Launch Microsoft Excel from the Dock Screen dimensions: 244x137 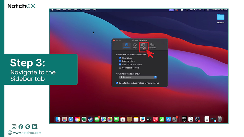[x=84, y=119]
